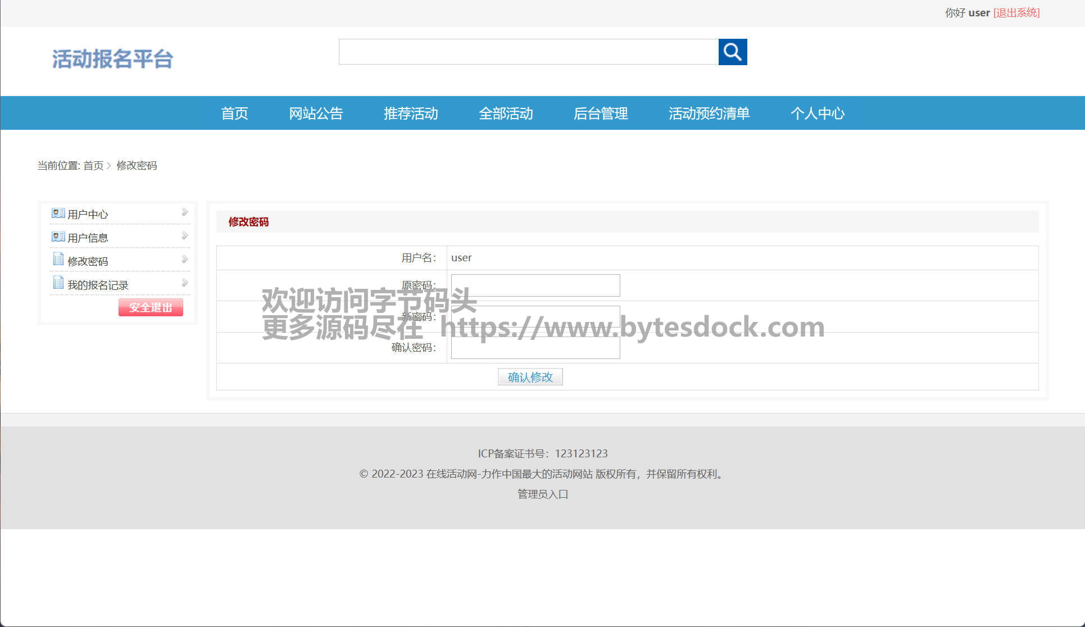Click the 修改密码 document icon in sidebar
1085x627 pixels.
[58, 259]
